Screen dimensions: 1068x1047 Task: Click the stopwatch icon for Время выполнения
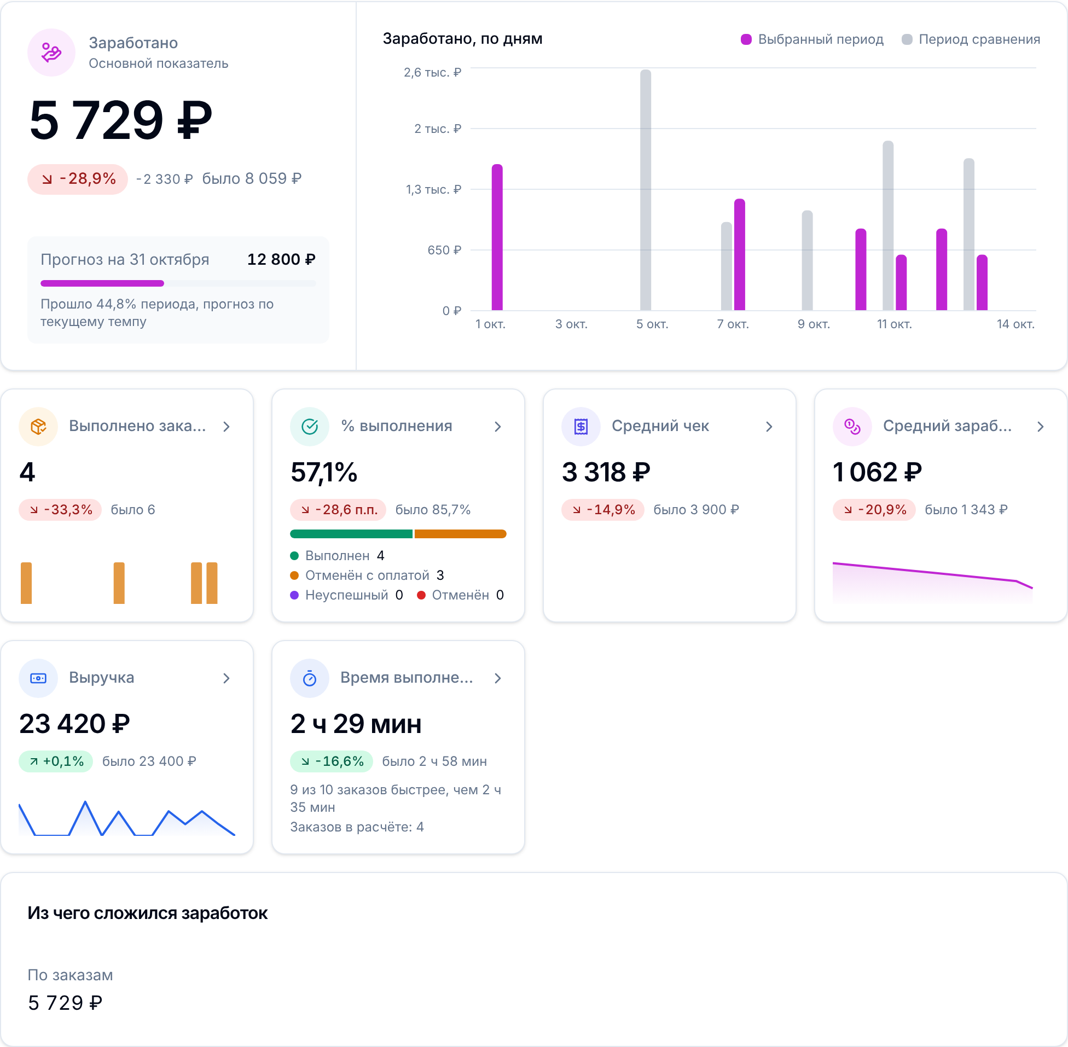[310, 678]
